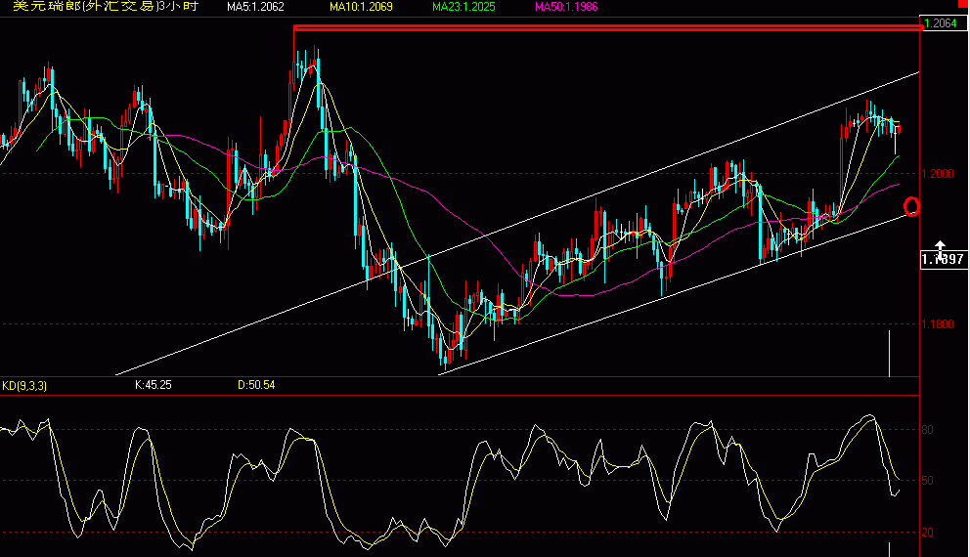Select the magenta MA50:1.1986 legend label
This screenshot has height=557, width=970.
tap(565, 7)
